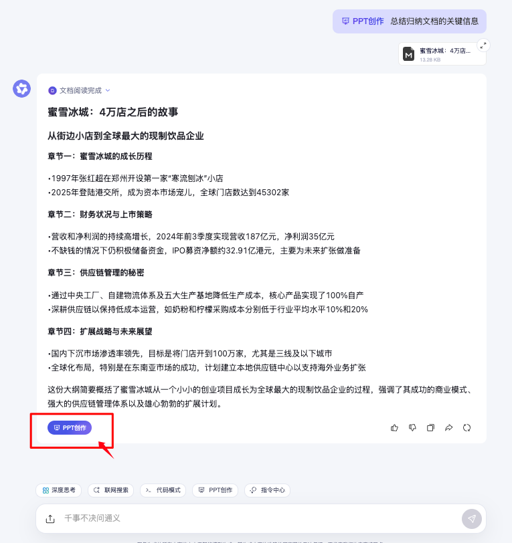Click heading 章节四：扩展战略与未来展望
This screenshot has height=543, width=512.
click(100, 332)
